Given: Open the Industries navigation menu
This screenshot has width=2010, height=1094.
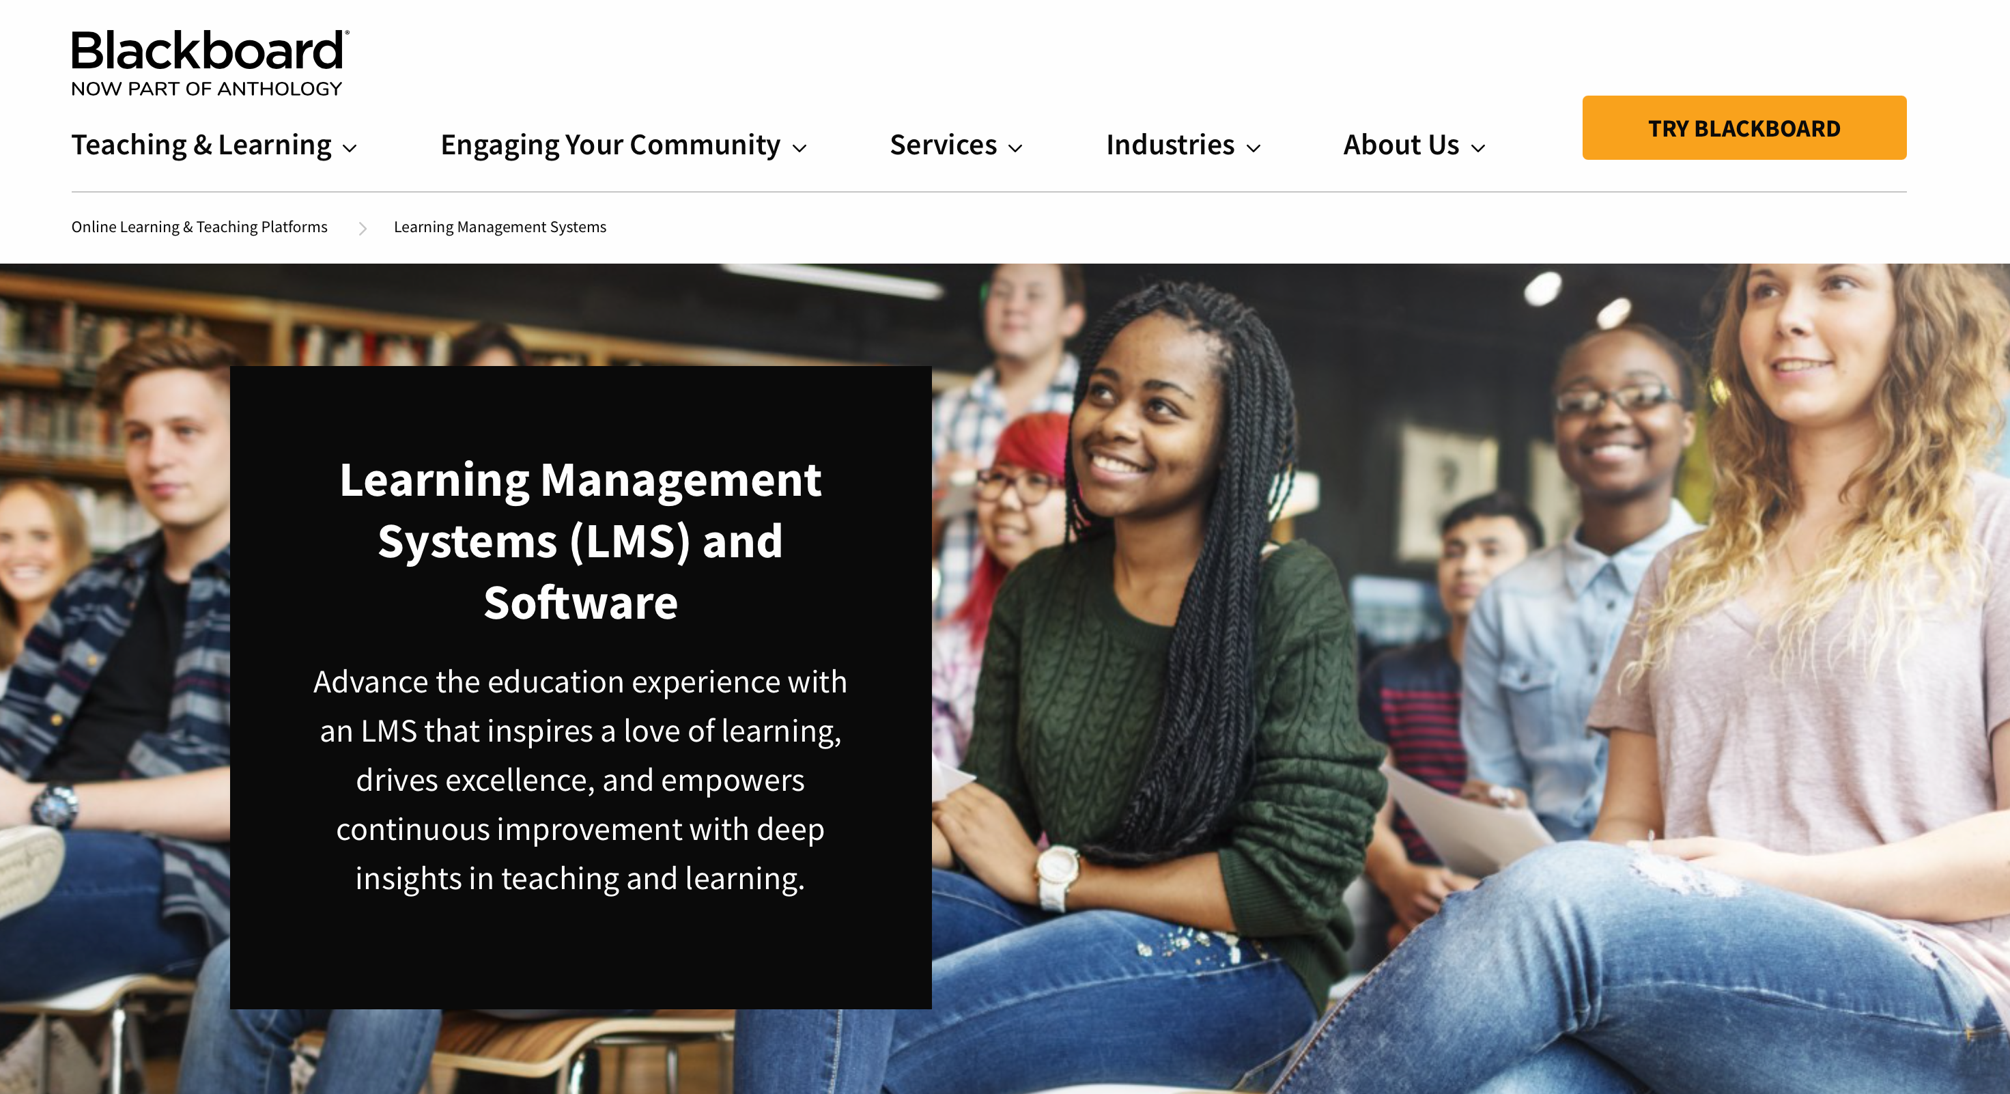Looking at the screenshot, I should coord(1170,145).
